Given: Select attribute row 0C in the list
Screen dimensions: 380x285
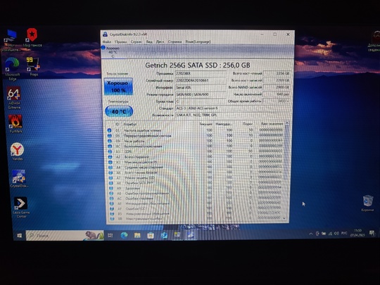Looking at the screenshot, I should [x=196, y=146].
